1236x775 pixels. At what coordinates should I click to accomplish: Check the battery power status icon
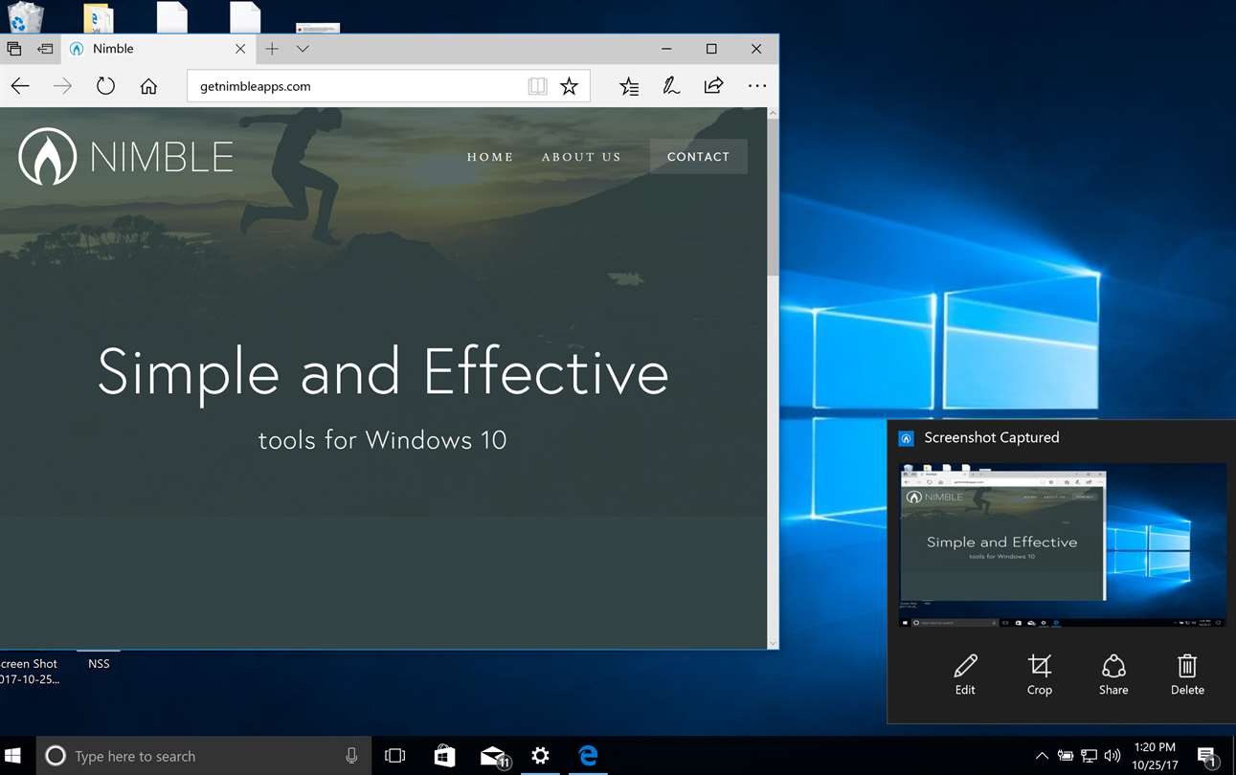1066,756
